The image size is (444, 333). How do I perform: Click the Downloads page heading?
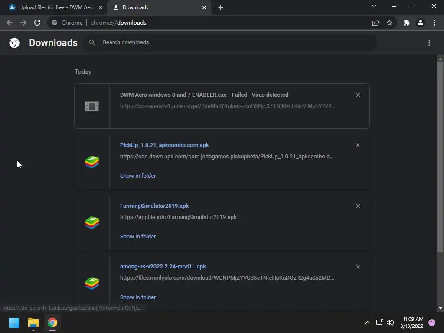(53, 42)
